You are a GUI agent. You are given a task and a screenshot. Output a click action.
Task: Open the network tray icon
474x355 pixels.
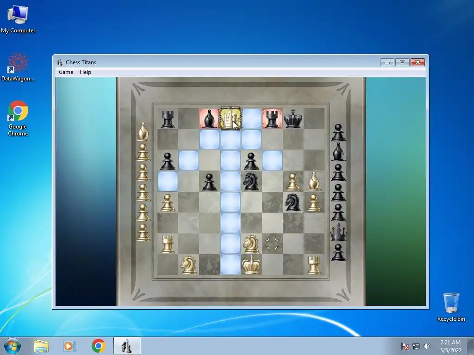416,346
